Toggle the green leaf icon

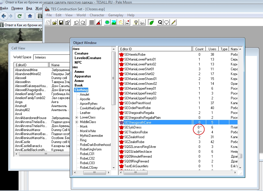[151, 23]
